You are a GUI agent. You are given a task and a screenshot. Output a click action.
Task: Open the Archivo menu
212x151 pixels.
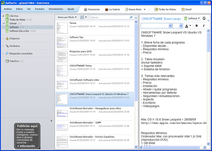tap(8, 9)
